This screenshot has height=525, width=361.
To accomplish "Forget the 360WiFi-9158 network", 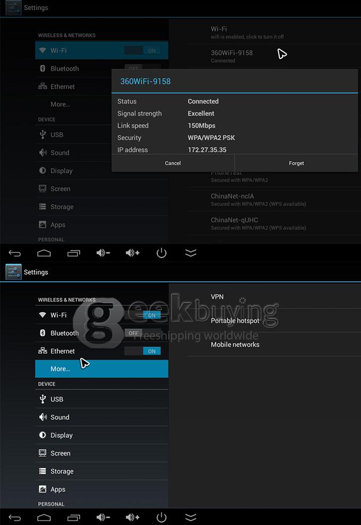I will click(296, 163).
